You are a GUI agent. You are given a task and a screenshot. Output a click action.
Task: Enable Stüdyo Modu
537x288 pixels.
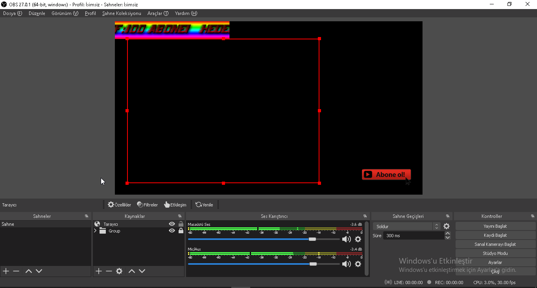pos(495,253)
